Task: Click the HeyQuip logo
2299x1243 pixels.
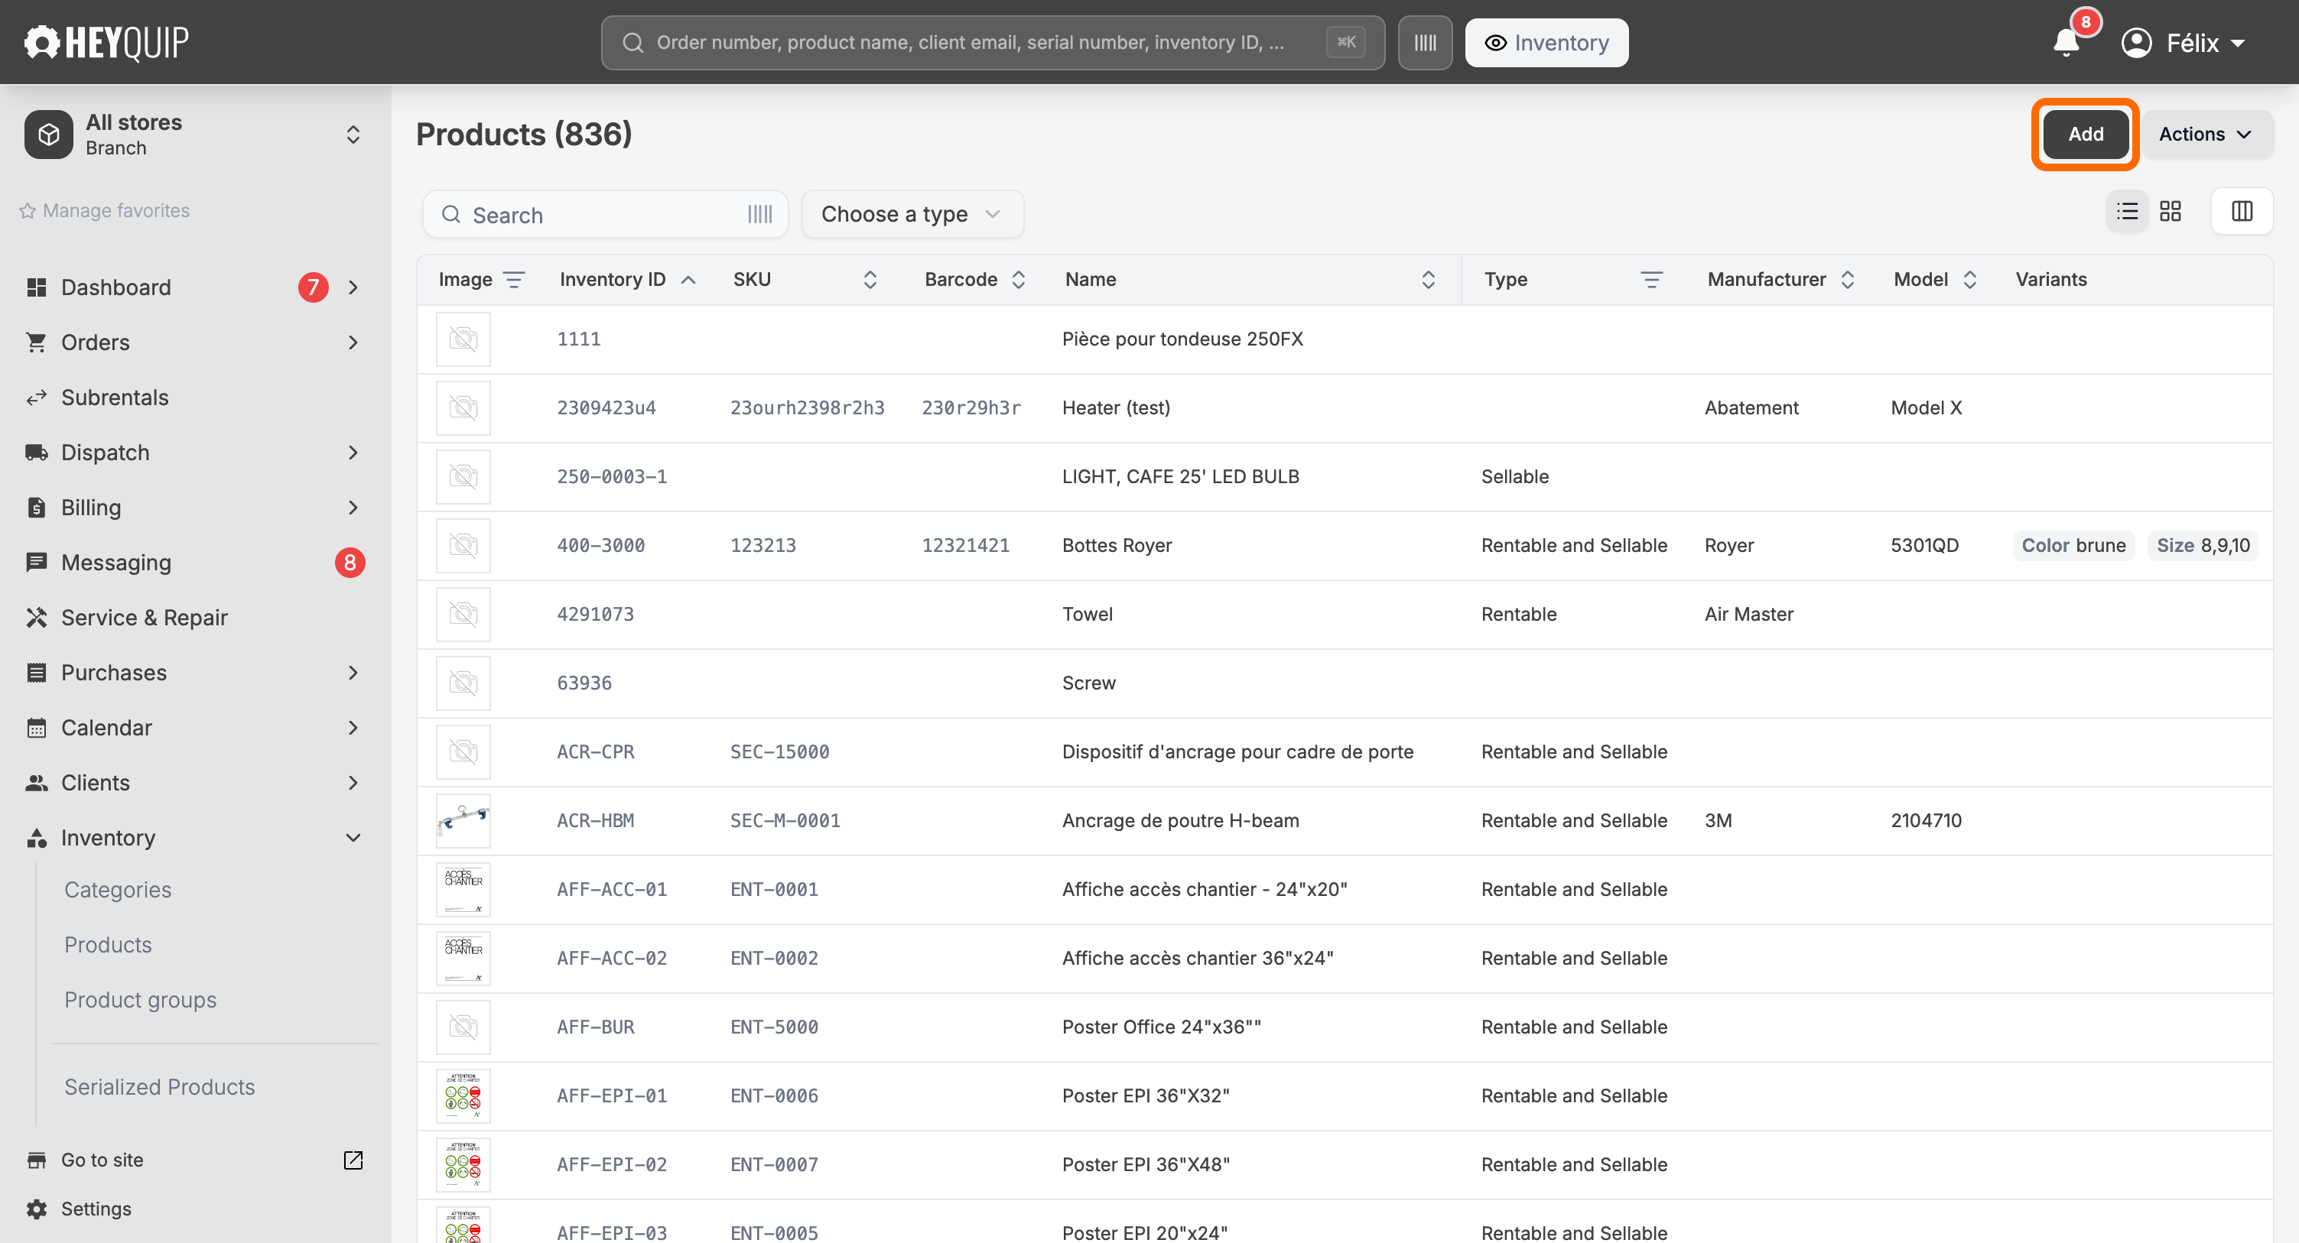Action: pos(106,42)
